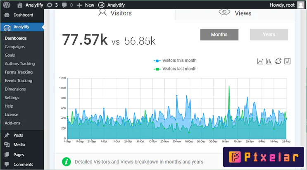
Task: Open the updates icon showing 3
Action: click(52, 5)
